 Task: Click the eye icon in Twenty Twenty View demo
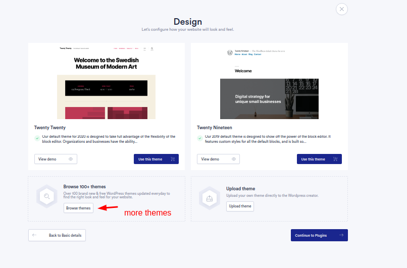coord(71,159)
